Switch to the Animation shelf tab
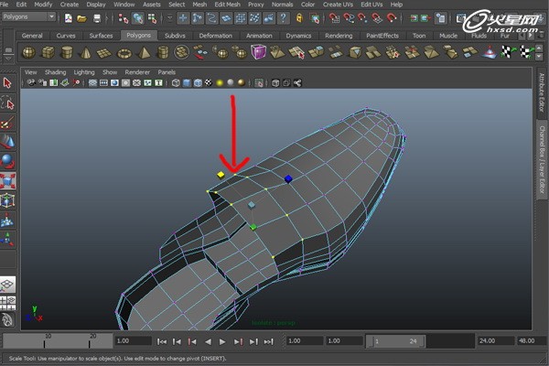The width and height of the screenshot is (549, 366). coord(258,36)
